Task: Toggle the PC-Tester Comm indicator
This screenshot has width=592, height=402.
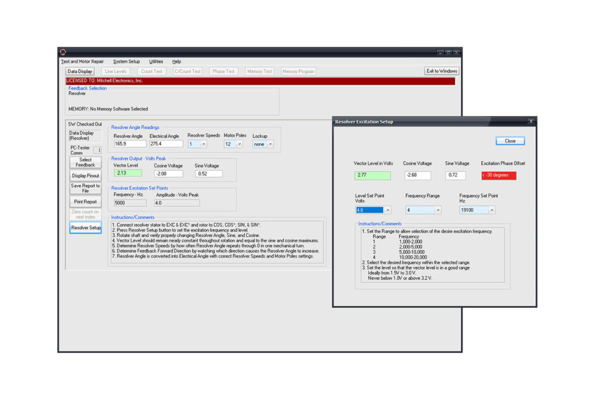Action: (x=97, y=150)
